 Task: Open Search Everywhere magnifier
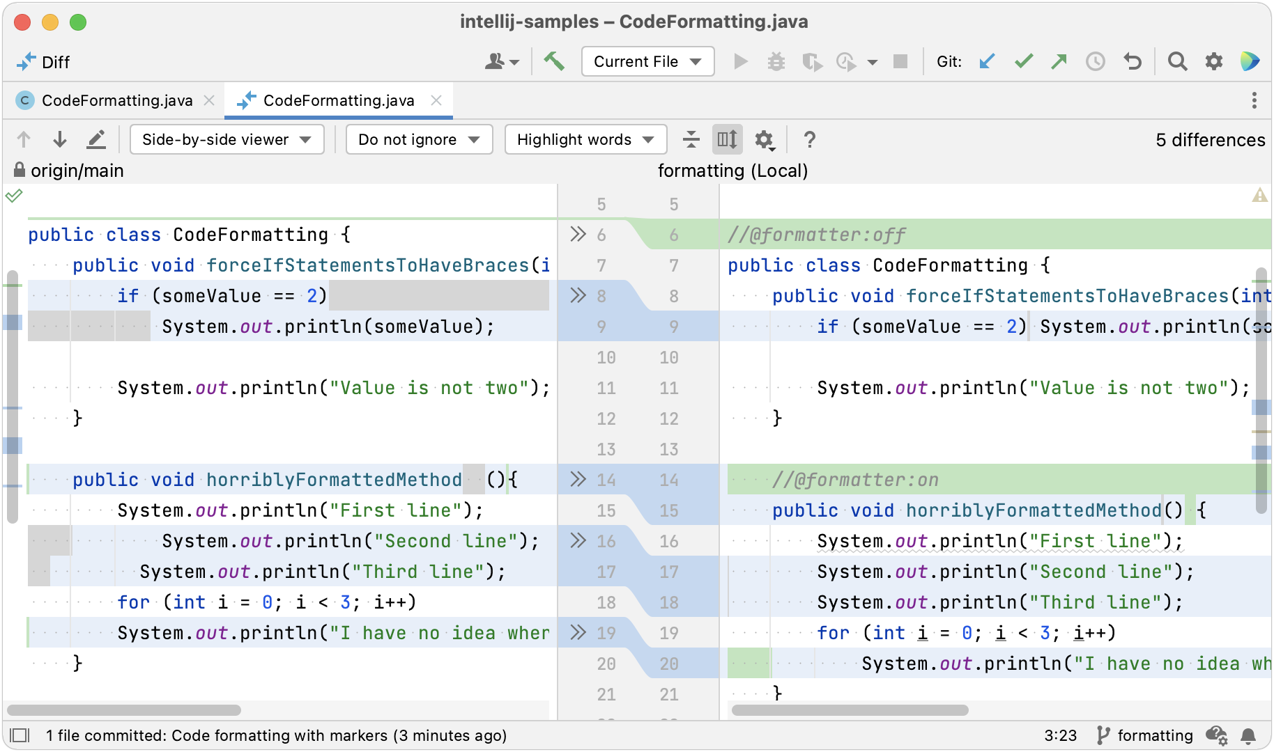point(1177,62)
